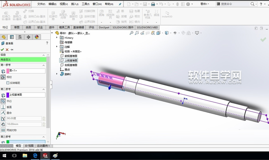Screen dimensions: 269x160
Task: Open the ConfigurationManager tab
Action: pyautogui.click(x=20, y=37)
